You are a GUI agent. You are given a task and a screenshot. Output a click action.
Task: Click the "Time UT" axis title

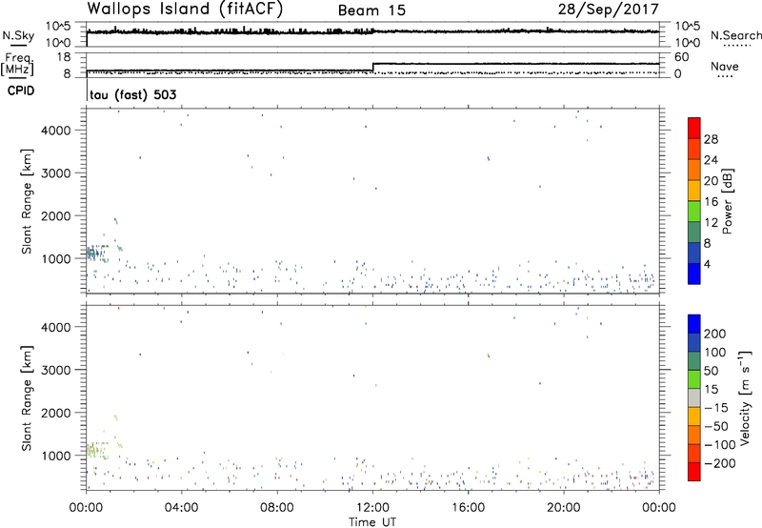[x=372, y=521]
